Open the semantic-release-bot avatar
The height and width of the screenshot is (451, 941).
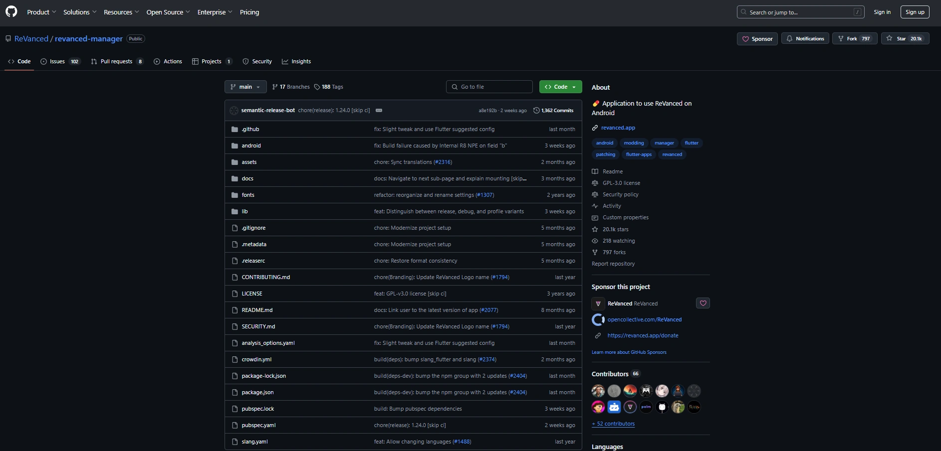[x=234, y=110]
